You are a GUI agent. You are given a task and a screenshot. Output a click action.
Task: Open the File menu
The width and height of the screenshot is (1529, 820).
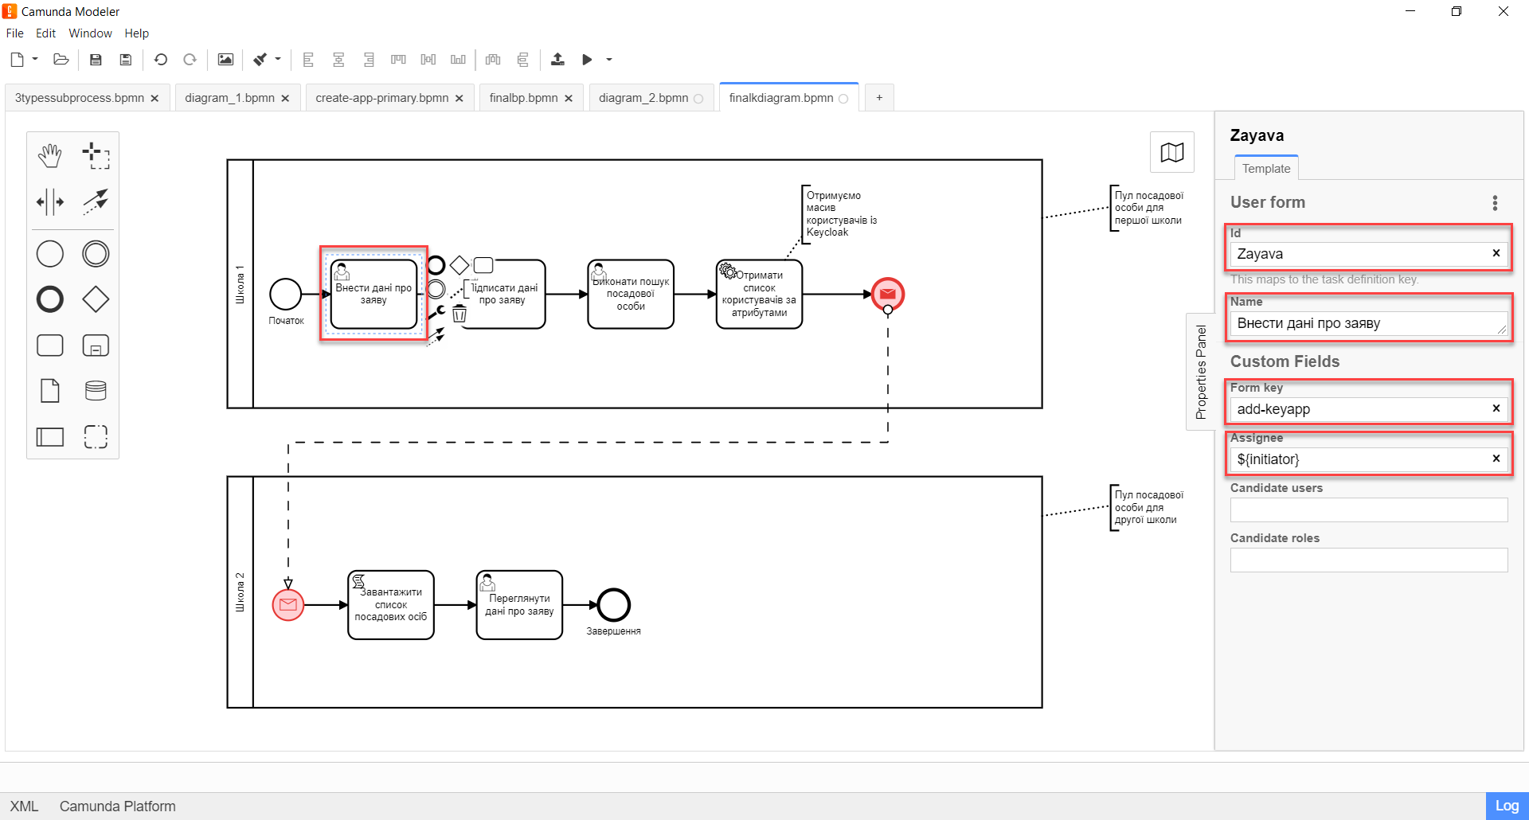(x=15, y=33)
